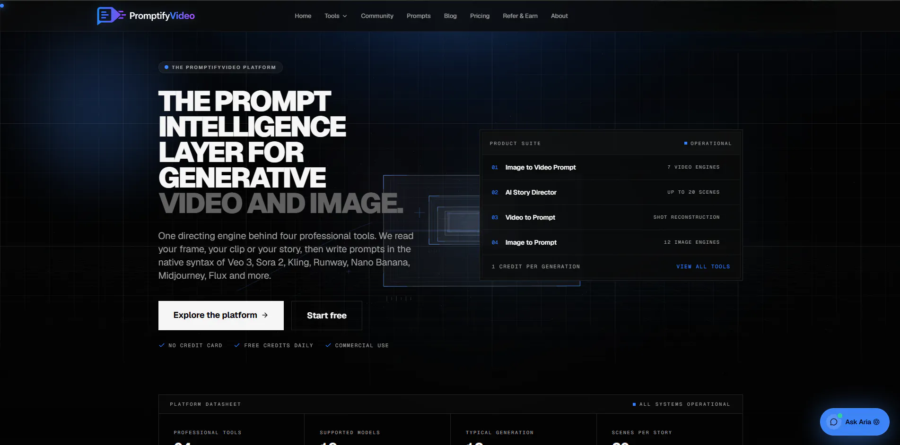Go to the About page

coord(559,16)
